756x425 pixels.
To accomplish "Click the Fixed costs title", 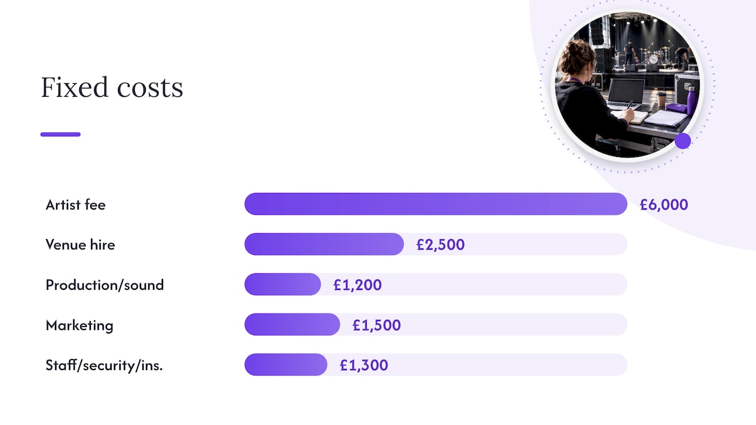I will pyautogui.click(x=112, y=87).
